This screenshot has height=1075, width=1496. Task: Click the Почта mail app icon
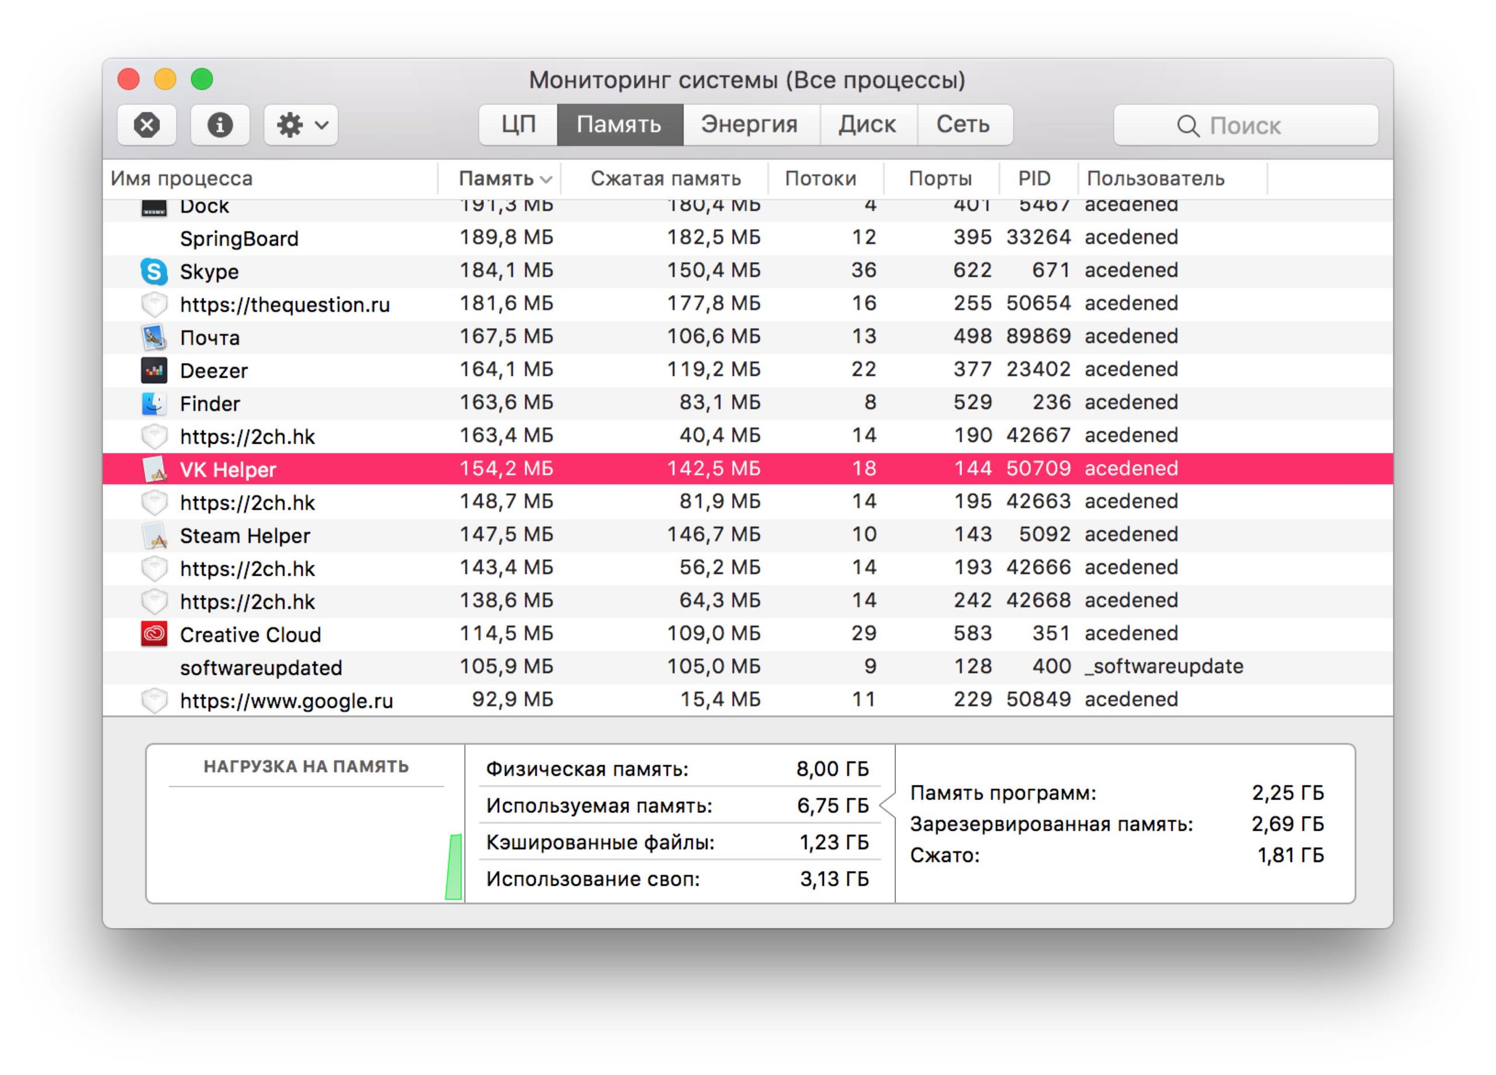[154, 338]
